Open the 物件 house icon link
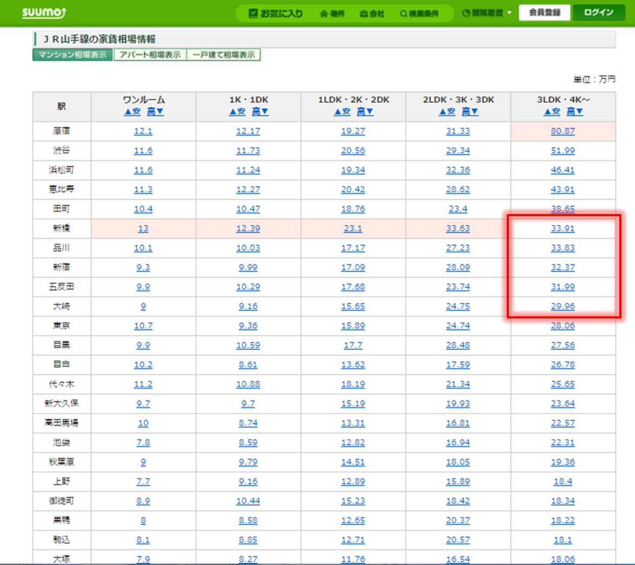Viewport: 635px width, 565px height. [x=332, y=14]
